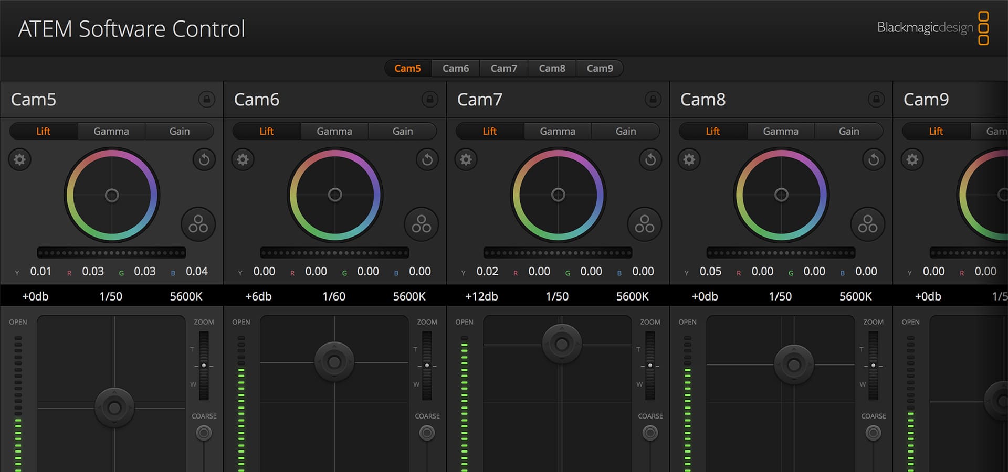This screenshot has width=1008, height=472.
Task: Toggle the Cam8 lock button
Action: coord(876,99)
